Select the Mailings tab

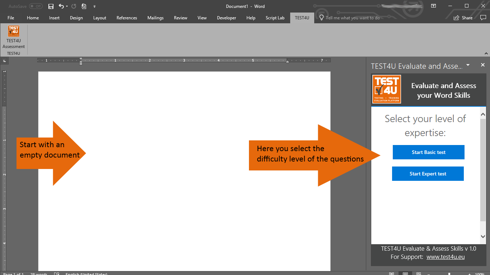(155, 18)
